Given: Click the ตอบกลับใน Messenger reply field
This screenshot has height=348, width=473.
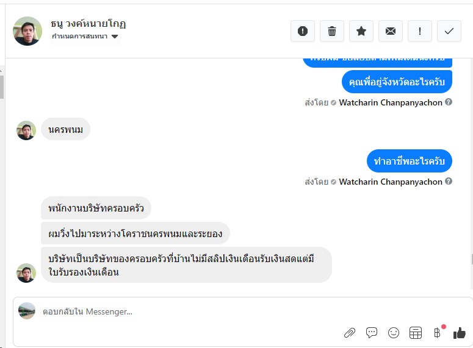Looking at the screenshot, I should point(183,311).
